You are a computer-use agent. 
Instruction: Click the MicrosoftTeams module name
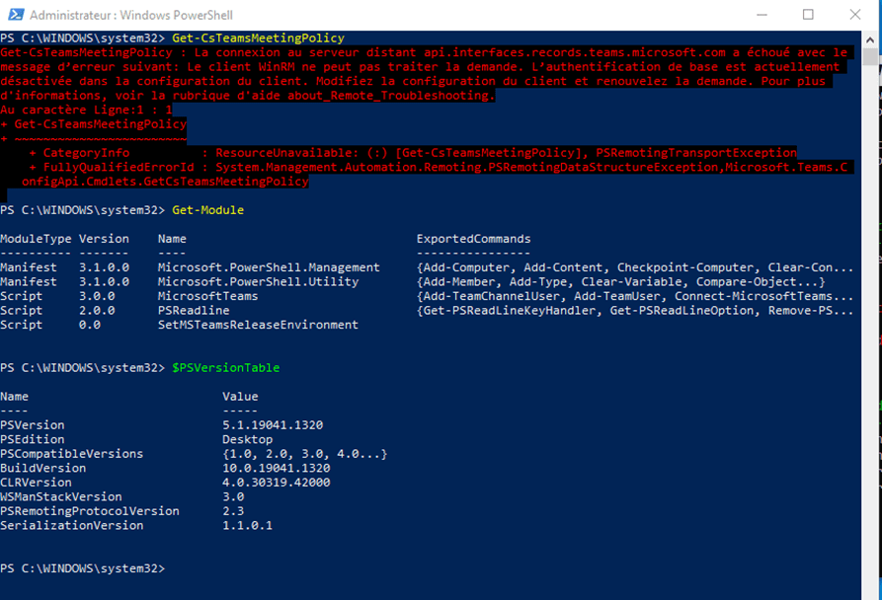[207, 296]
